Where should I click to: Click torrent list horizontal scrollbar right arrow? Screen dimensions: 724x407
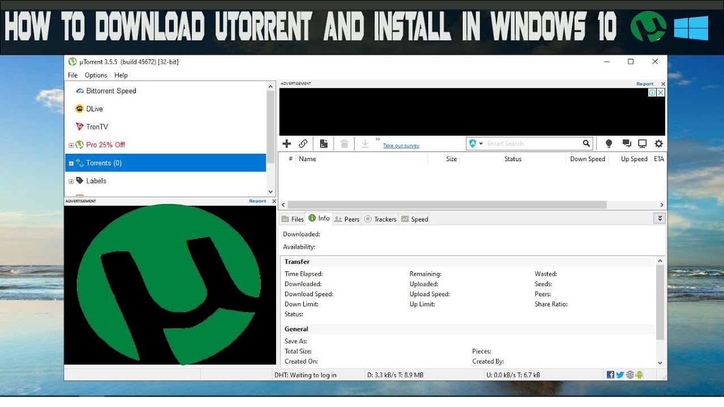[662, 205]
